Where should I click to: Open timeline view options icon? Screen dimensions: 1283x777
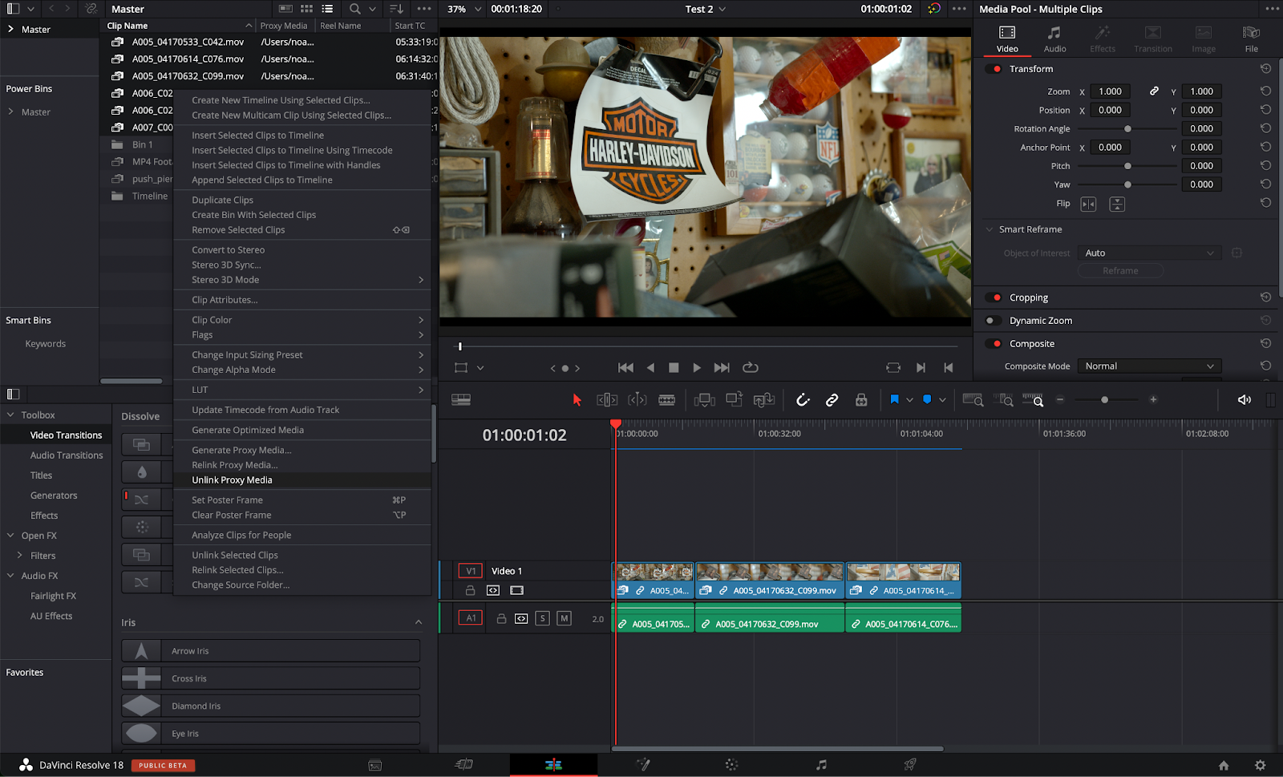coord(460,399)
